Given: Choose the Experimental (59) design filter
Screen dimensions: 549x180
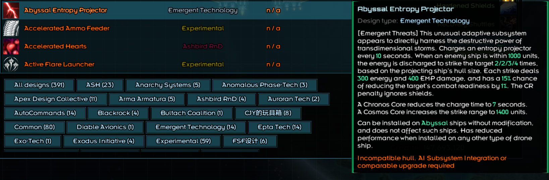Looking at the screenshot, I should coord(183,141).
